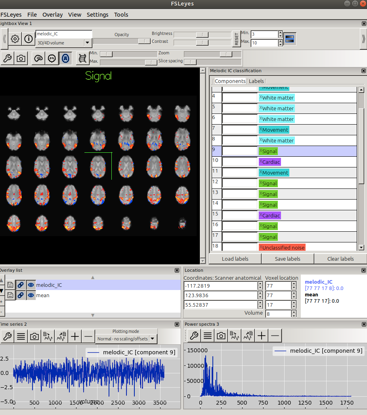The height and width of the screenshot is (415, 367).
Task: Take lightbox view screenshot camera icon
Action: (x=21, y=58)
